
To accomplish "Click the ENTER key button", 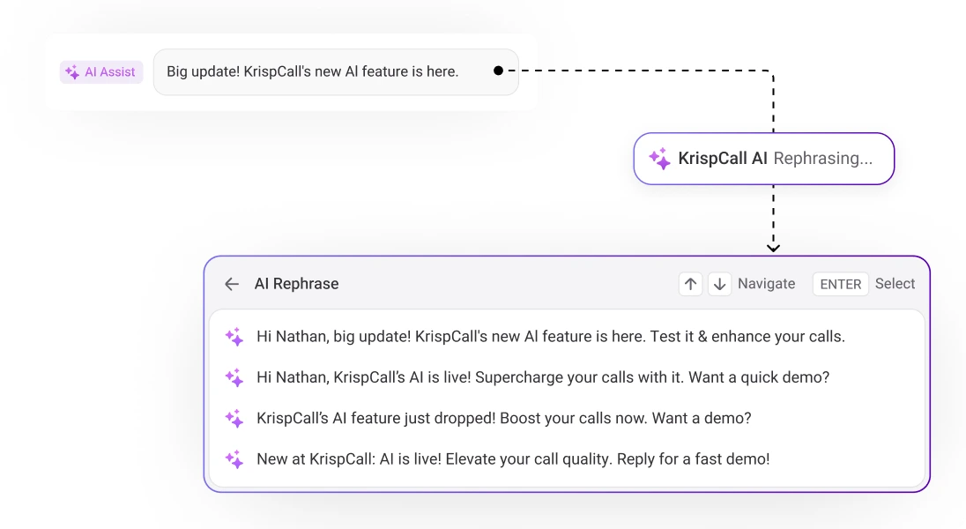I will coord(840,284).
